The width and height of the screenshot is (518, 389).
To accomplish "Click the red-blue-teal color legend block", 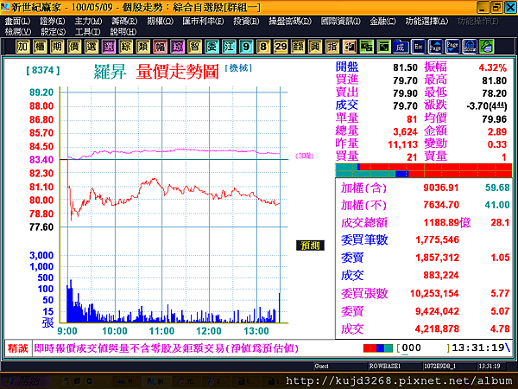I will click(x=378, y=348).
